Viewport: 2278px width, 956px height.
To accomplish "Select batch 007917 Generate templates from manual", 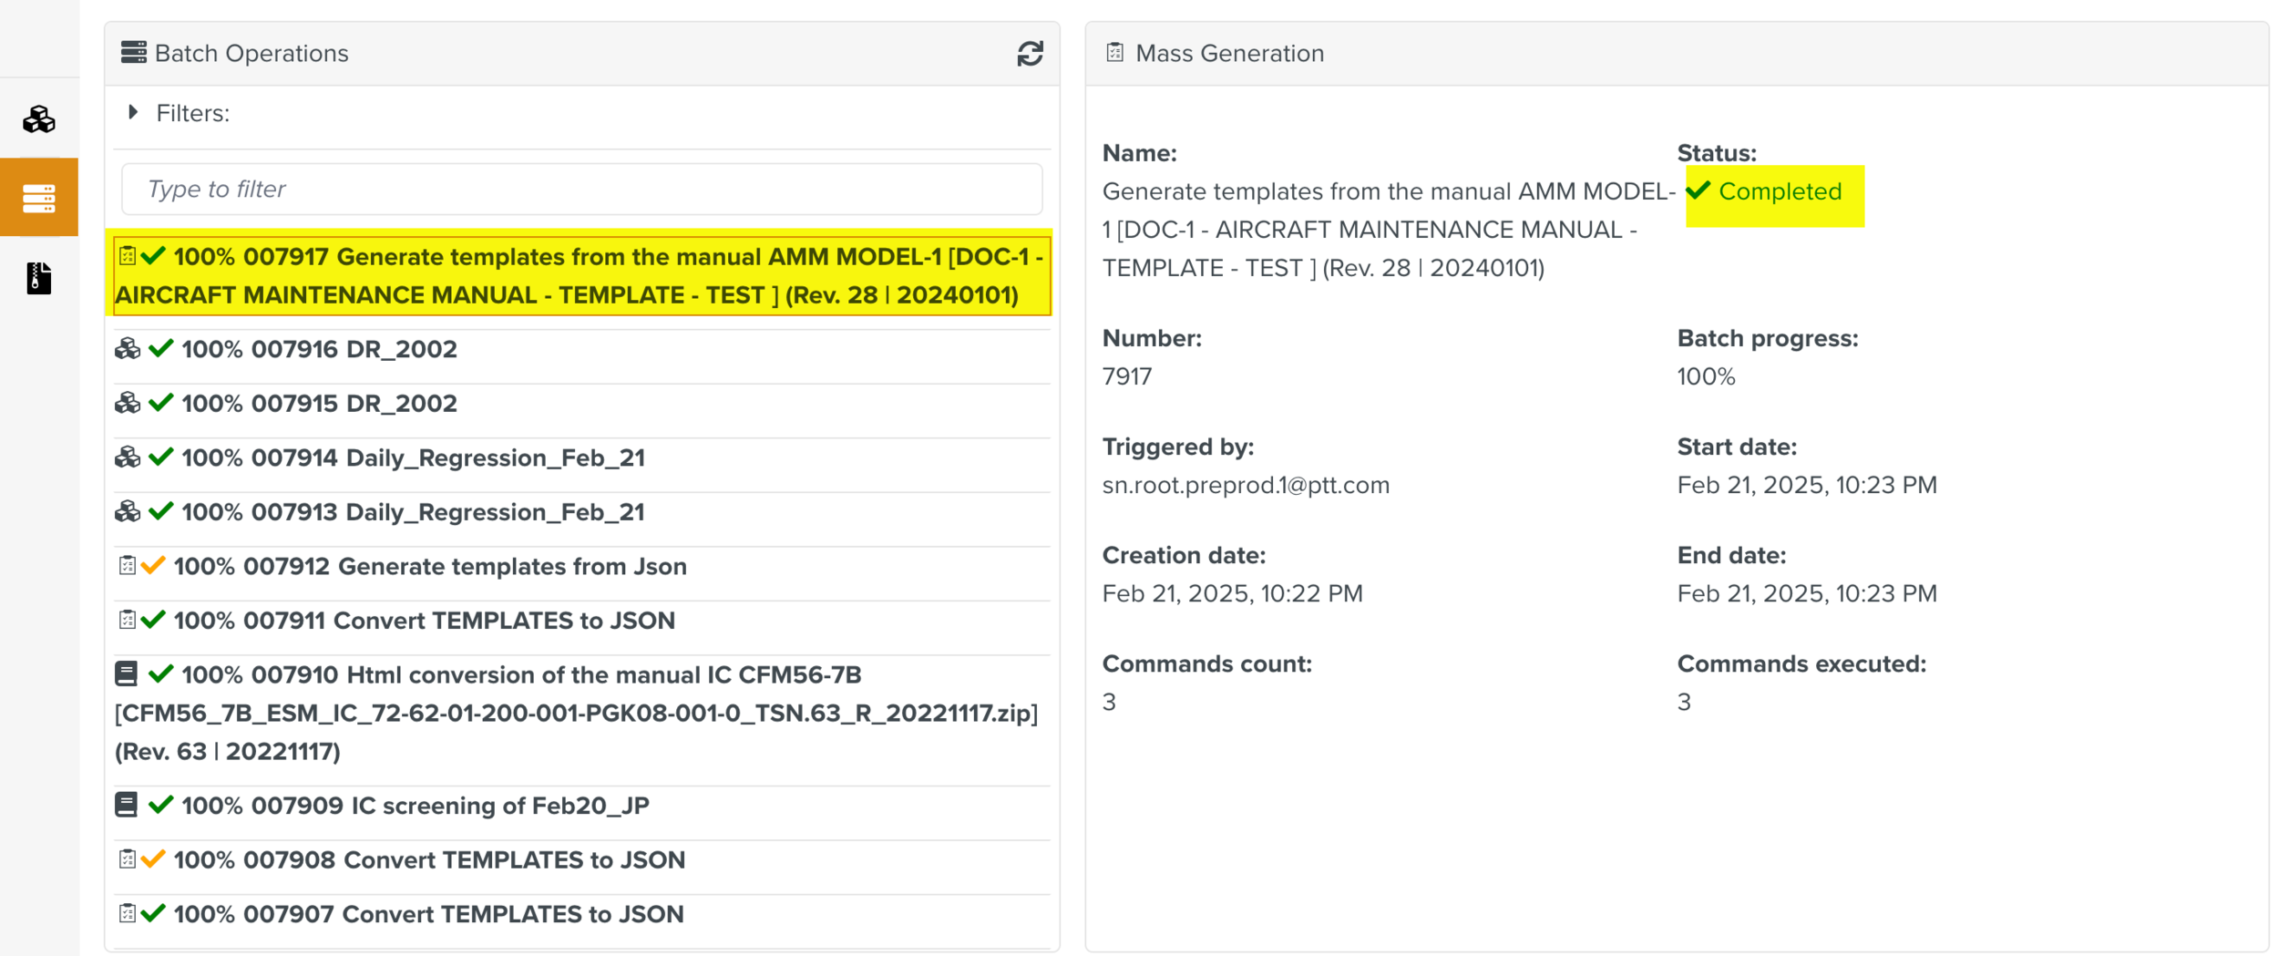I will click(583, 276).
